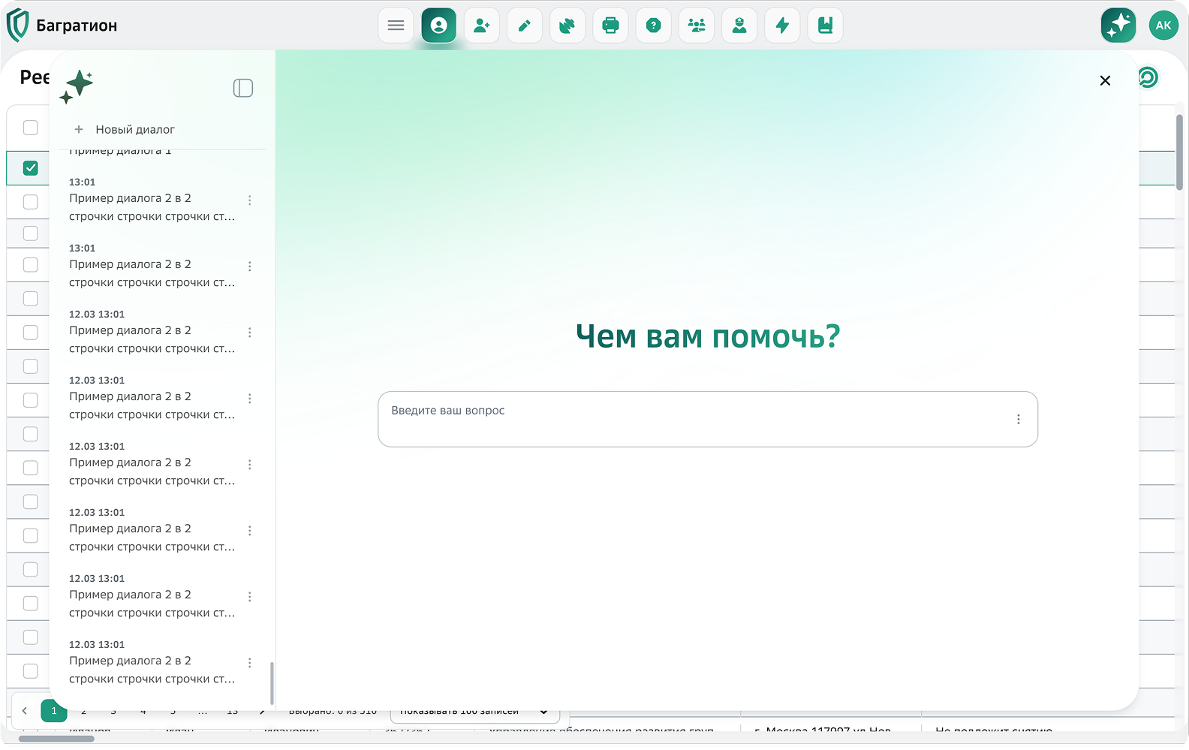Open the first dialog timestamped 13:01
Image resolution: width=1189 pixels, height=750 pixels.
(x=154, y=200)
